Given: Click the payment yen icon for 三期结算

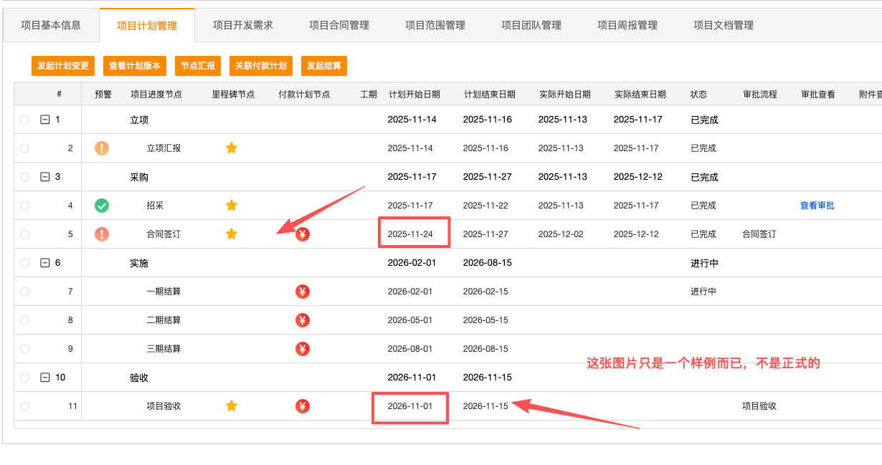Looking at the screenshot, I should (x=303, y=349).
